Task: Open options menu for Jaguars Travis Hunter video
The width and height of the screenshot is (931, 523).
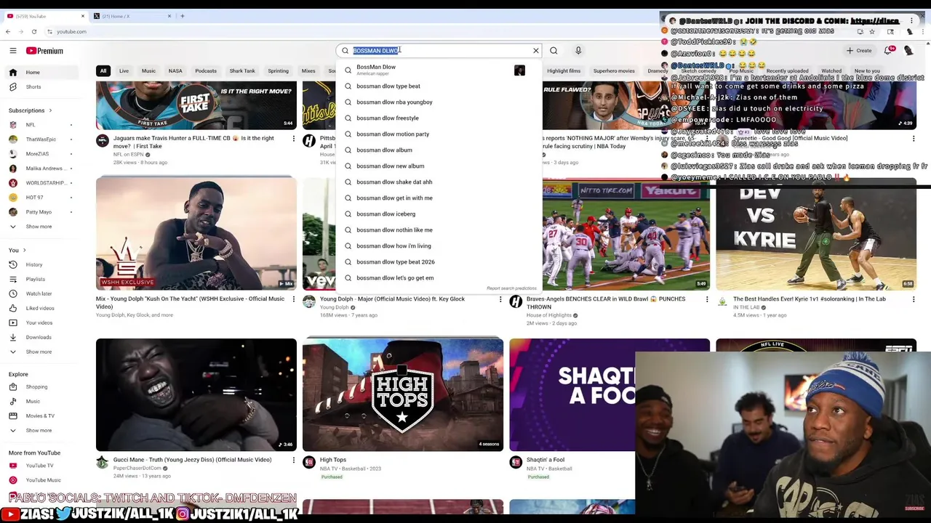Action: click(294, 138)
